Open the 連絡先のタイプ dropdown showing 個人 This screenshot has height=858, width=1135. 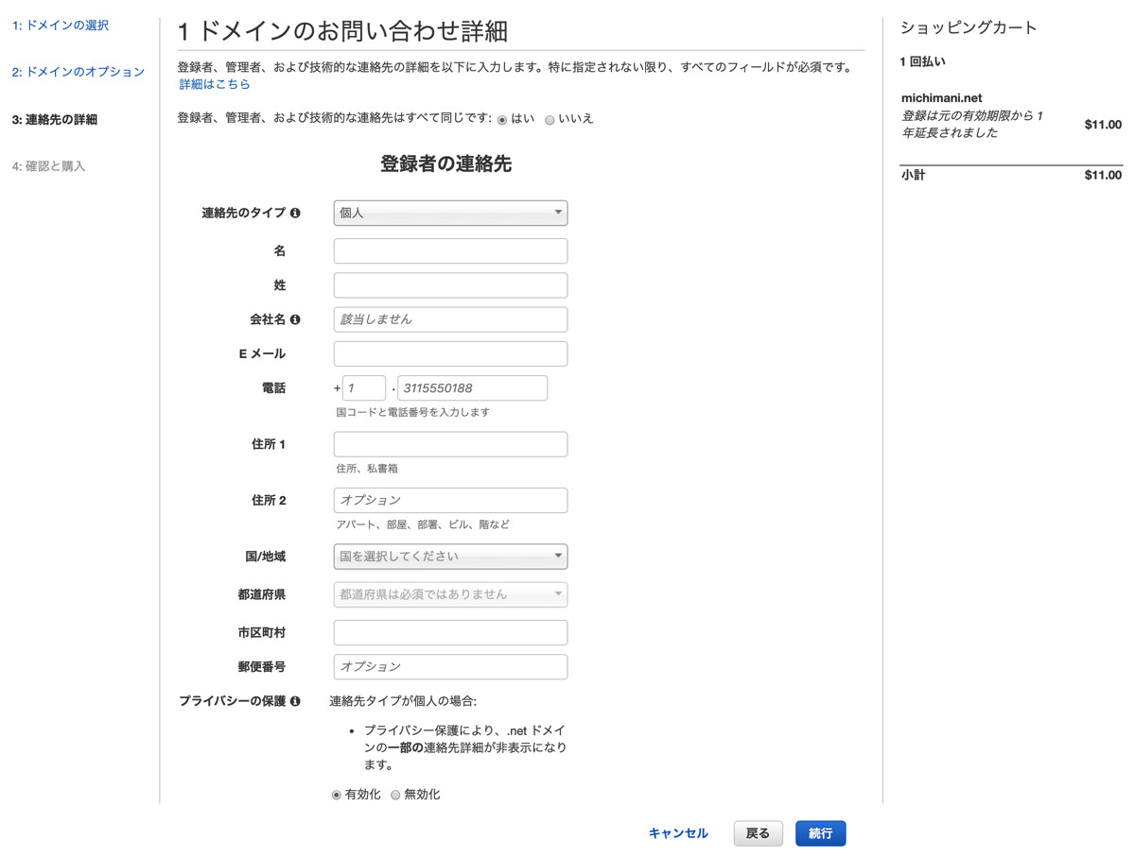point(449,213)
